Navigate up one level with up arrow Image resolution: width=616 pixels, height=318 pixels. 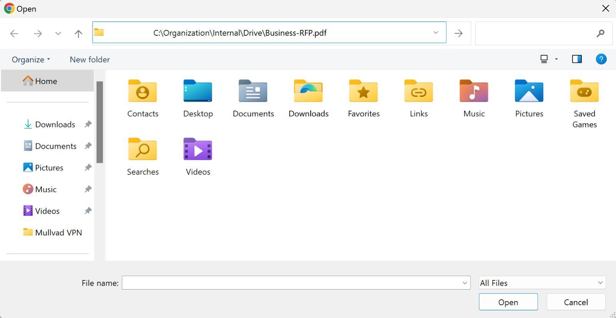coord(79,34)
